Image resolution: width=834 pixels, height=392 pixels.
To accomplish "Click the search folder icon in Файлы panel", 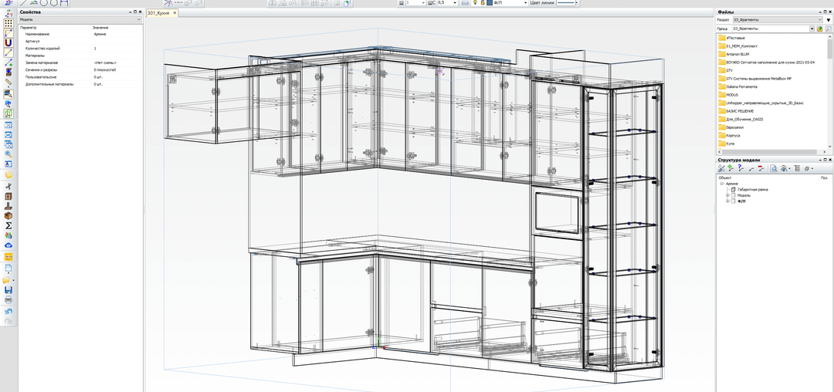I will (x=827, y=29).
